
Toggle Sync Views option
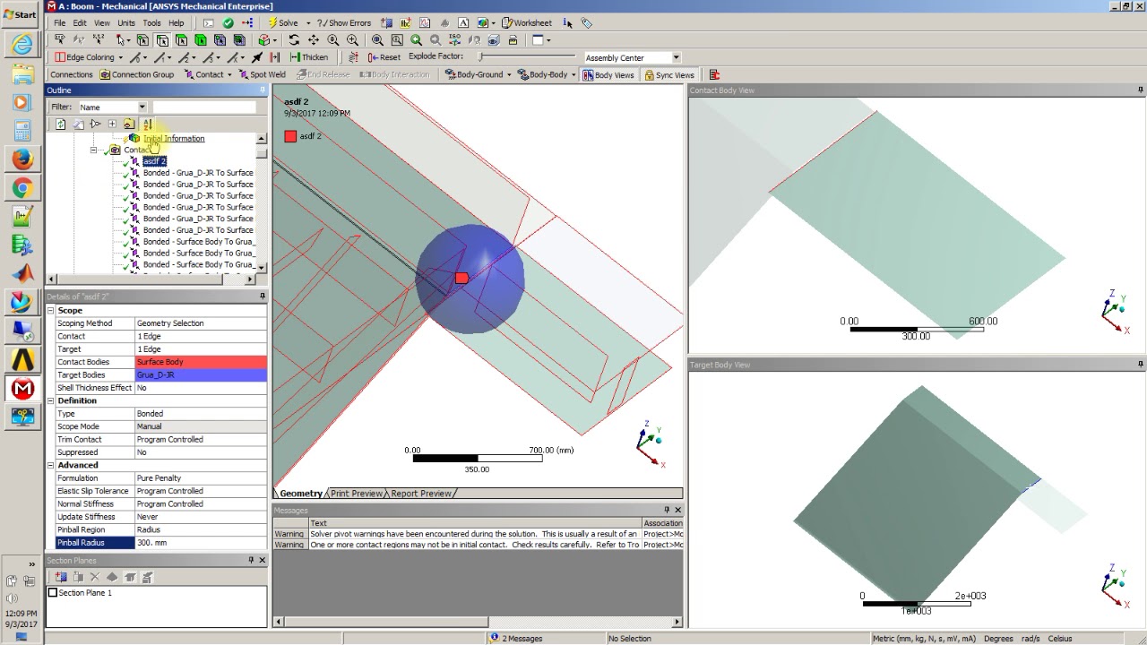668,75
